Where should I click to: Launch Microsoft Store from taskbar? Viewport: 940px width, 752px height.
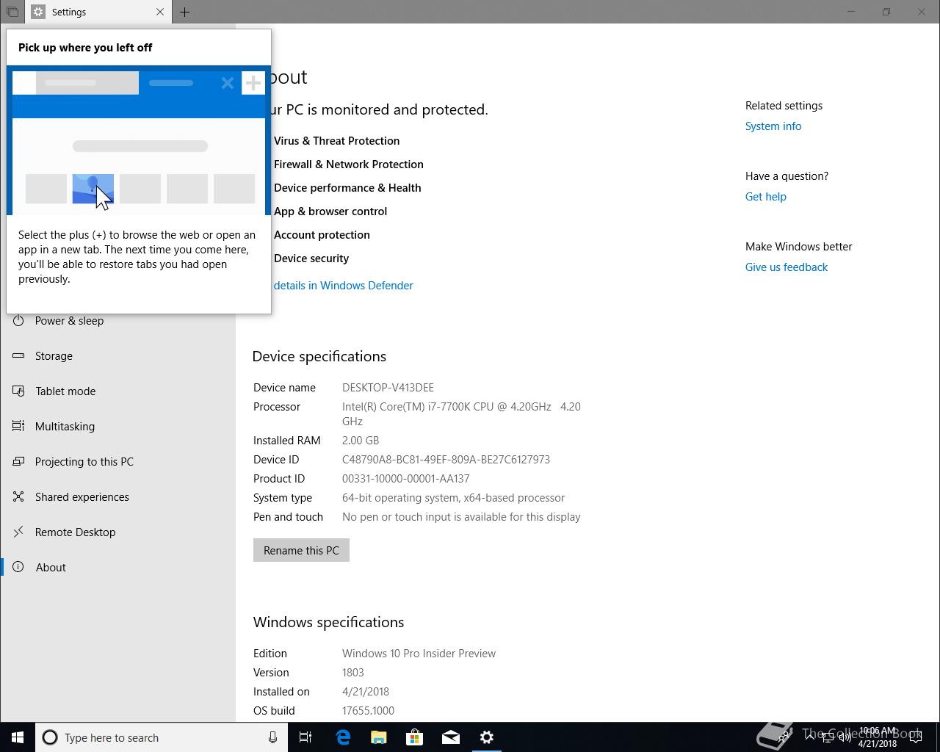(x=415, y=737)
